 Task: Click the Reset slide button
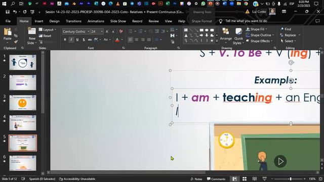click(x=45, y=36)
